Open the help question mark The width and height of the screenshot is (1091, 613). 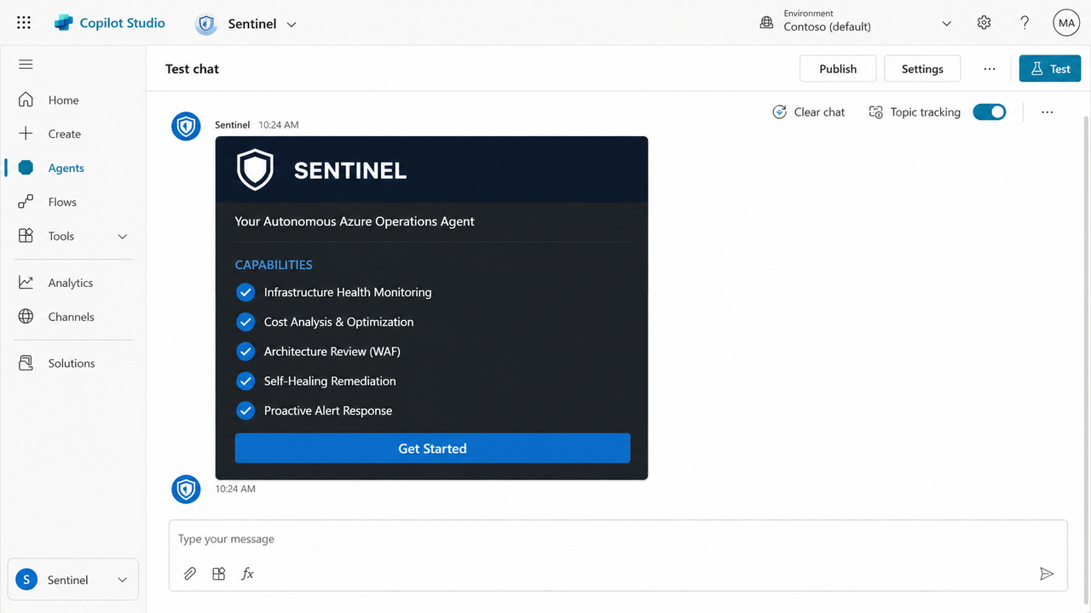[x=1025, y=23]
